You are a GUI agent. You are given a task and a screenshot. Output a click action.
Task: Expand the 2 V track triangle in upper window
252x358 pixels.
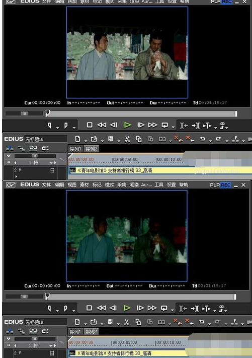click(x=16, y=176)
